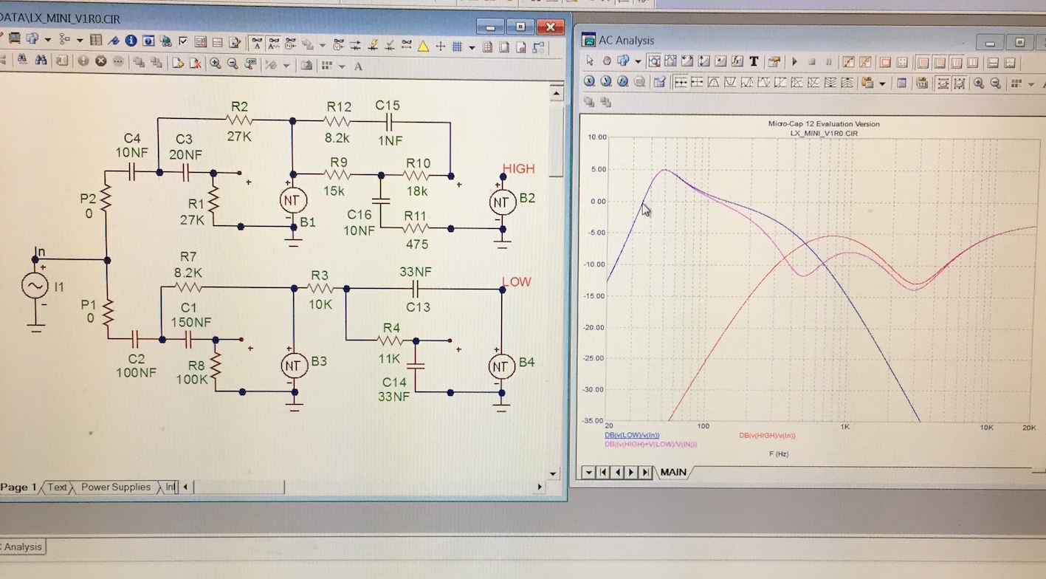Click the schematic tab scroll left arrow
1046x579 pixels.
pyautogui.click(x=185, y=487)
